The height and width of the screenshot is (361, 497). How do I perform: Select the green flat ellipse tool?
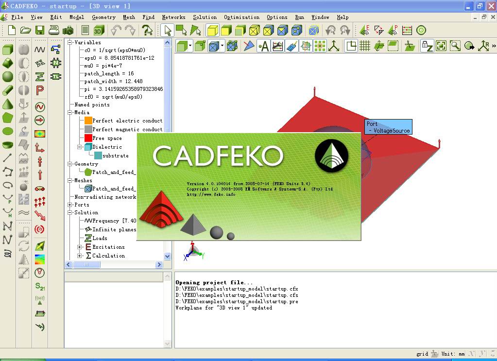8,131
